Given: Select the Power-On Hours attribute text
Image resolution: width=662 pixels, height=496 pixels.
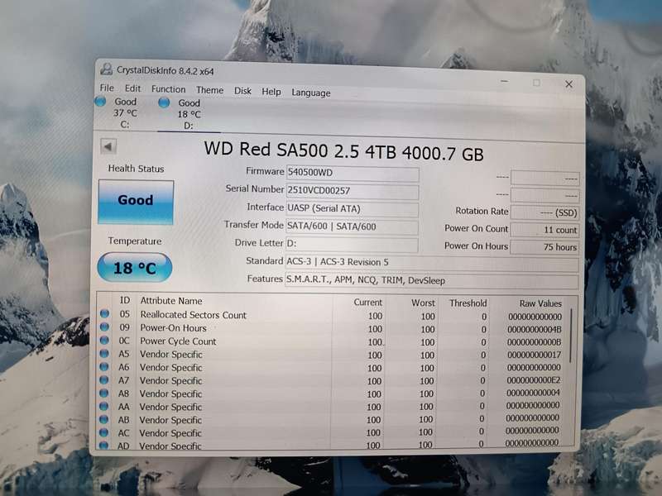Looking at the screenshot, I should pos(174,328).
